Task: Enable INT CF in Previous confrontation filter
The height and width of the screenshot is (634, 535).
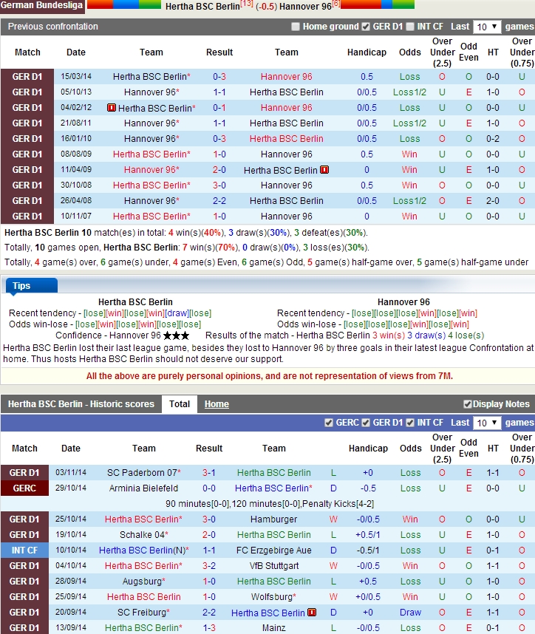Action: pyautogui.click(x=410, y=27)
